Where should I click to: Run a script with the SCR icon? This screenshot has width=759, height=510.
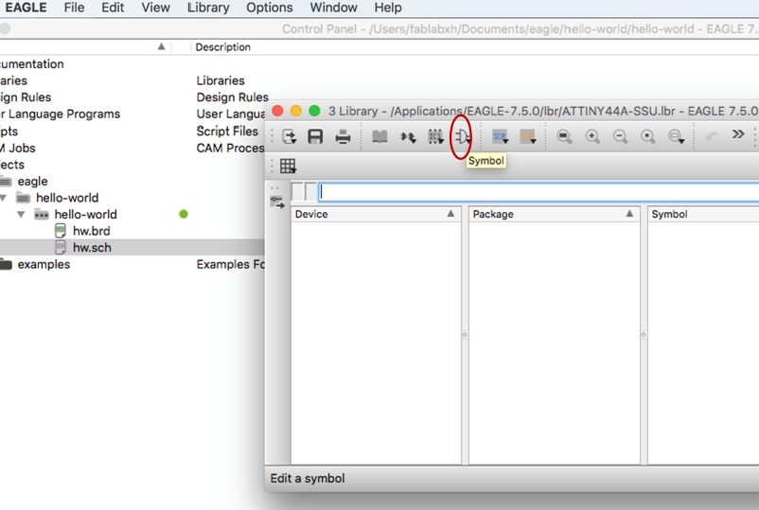[x=500, y=137]
